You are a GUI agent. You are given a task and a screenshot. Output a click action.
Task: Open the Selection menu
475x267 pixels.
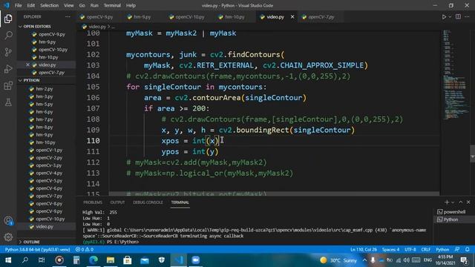point(50,5)
